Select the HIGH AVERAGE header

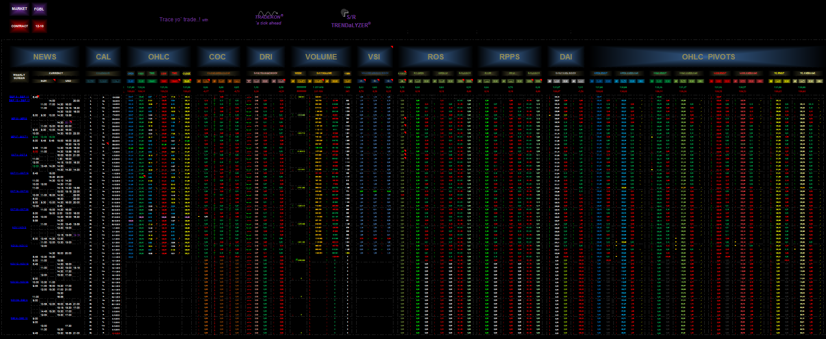coord(688,73)
